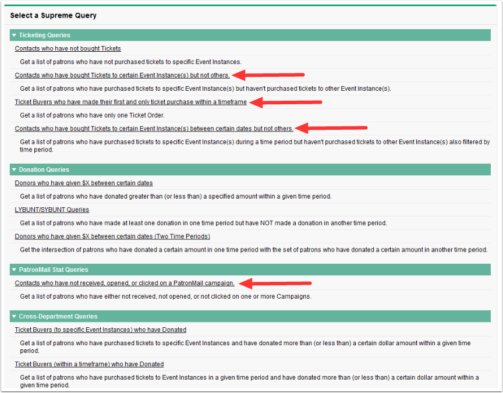Viewport: 503px width, 393px height.
Task: Click the PatronMail Stat Queries header title
Action: 54,270
